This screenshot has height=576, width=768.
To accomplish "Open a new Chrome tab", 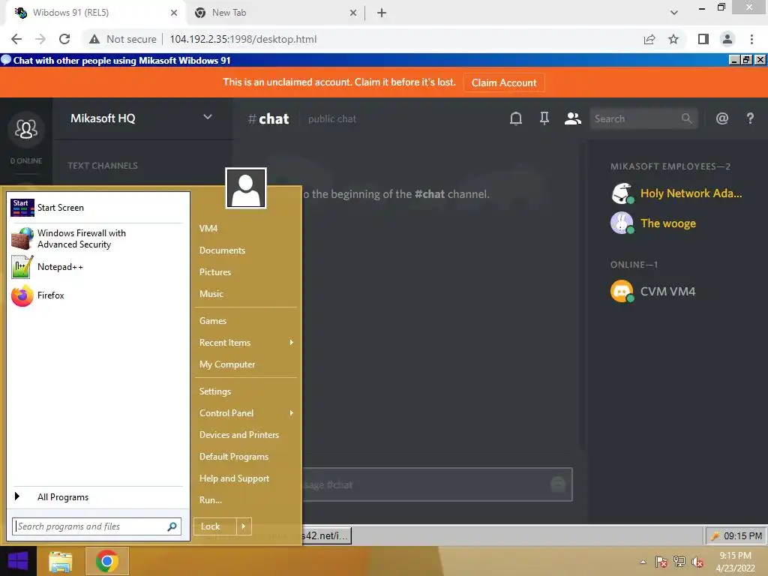I will [x=382, y=13].
